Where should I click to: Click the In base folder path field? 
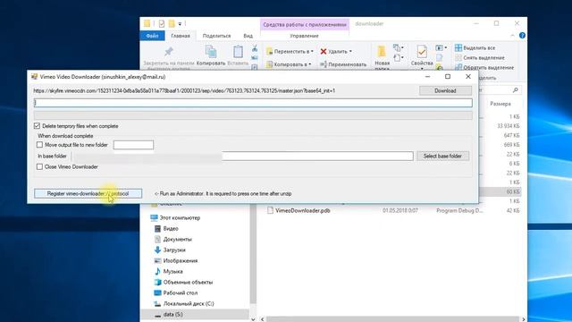[242, 157]
